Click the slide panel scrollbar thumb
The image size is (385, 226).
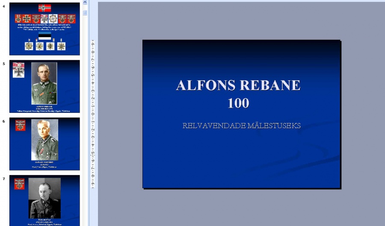click(x=85, y=13)
